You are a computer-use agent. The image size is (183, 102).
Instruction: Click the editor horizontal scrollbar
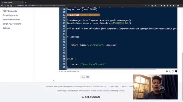click(111, 69)
